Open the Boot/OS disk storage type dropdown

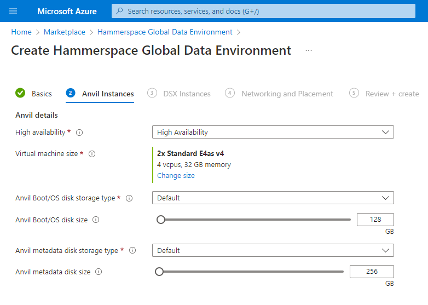(273, 198)
